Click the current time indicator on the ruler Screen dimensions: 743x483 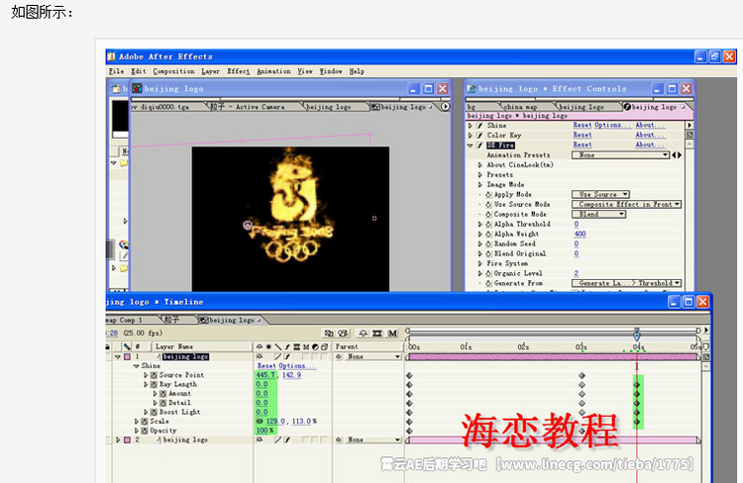point(637,336)
